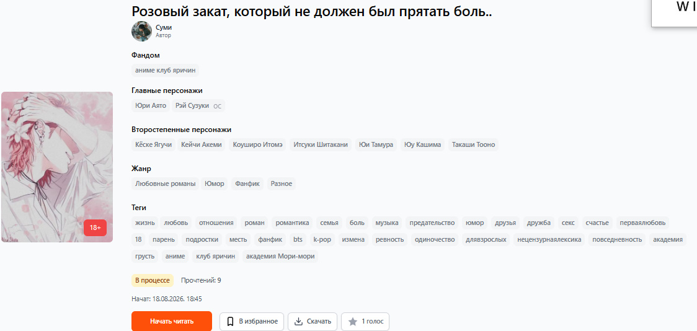
Task: Click the star icon next to 1 голос
Action: click(353, 321)
